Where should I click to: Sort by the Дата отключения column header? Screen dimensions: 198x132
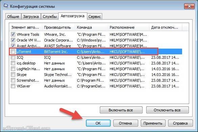(x=166, y=27)
